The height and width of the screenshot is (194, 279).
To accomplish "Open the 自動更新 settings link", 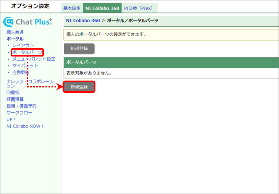I will click(x=21, y=73).
